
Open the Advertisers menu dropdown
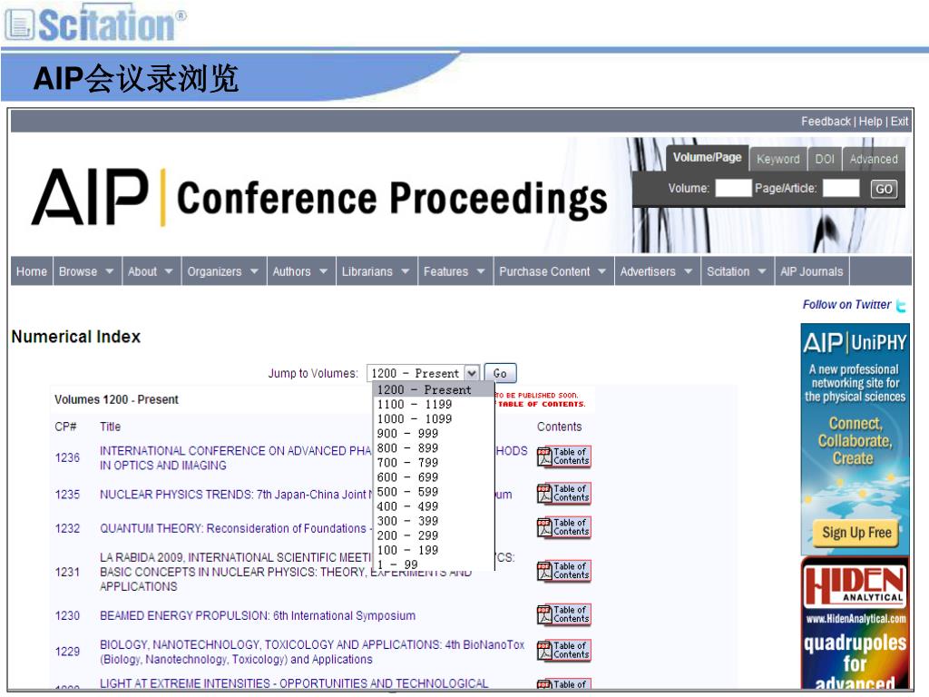click(657, 271)
